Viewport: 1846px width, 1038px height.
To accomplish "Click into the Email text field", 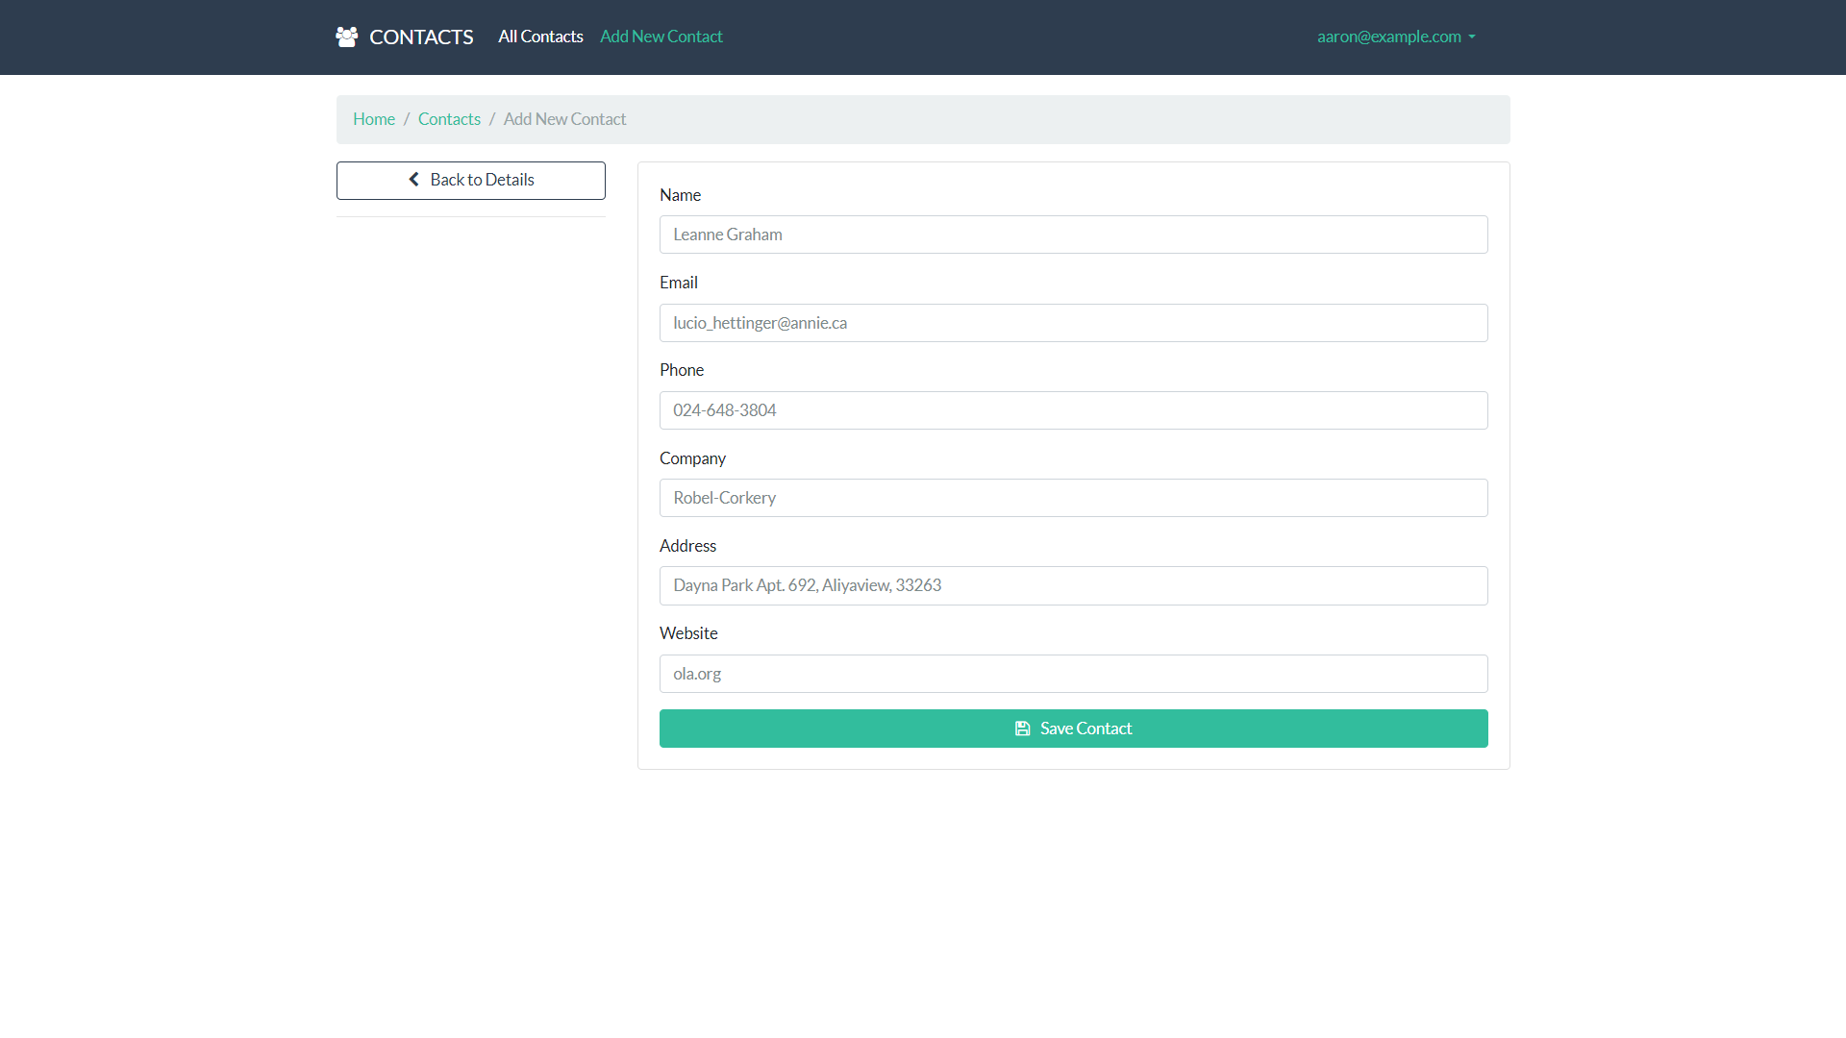I will coord(1073,323).
